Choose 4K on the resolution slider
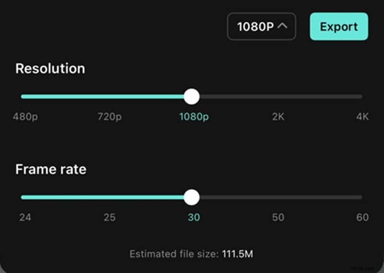The height and width of the screenshot is (273, 384). tap(362, 117)
